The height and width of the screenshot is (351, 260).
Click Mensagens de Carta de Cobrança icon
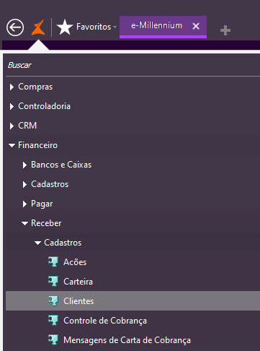53,339
